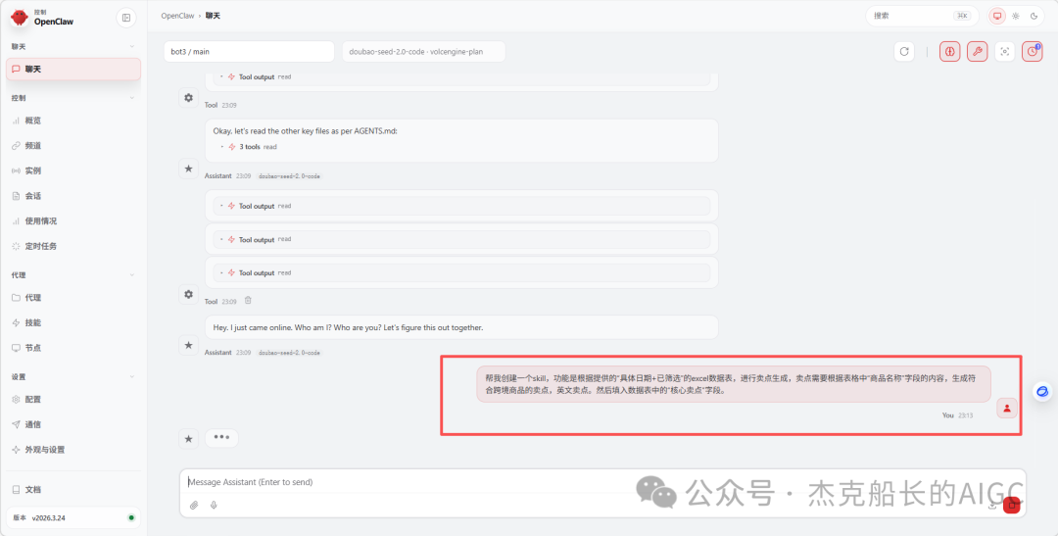Focus the 搜索 search box

click(922, 16)
